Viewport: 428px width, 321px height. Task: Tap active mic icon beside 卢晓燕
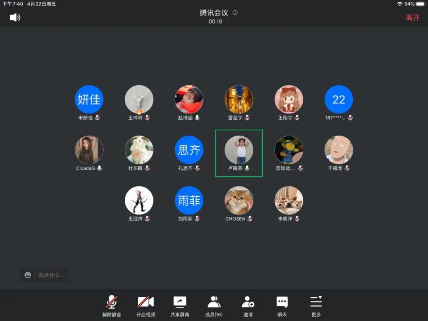click(x=247, y=168)
